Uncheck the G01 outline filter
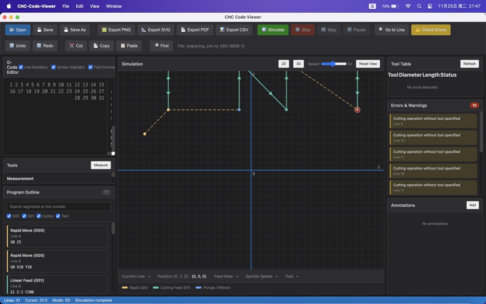Image resolution: width=486 pixels, height=304 pixels. pos(25,215)
